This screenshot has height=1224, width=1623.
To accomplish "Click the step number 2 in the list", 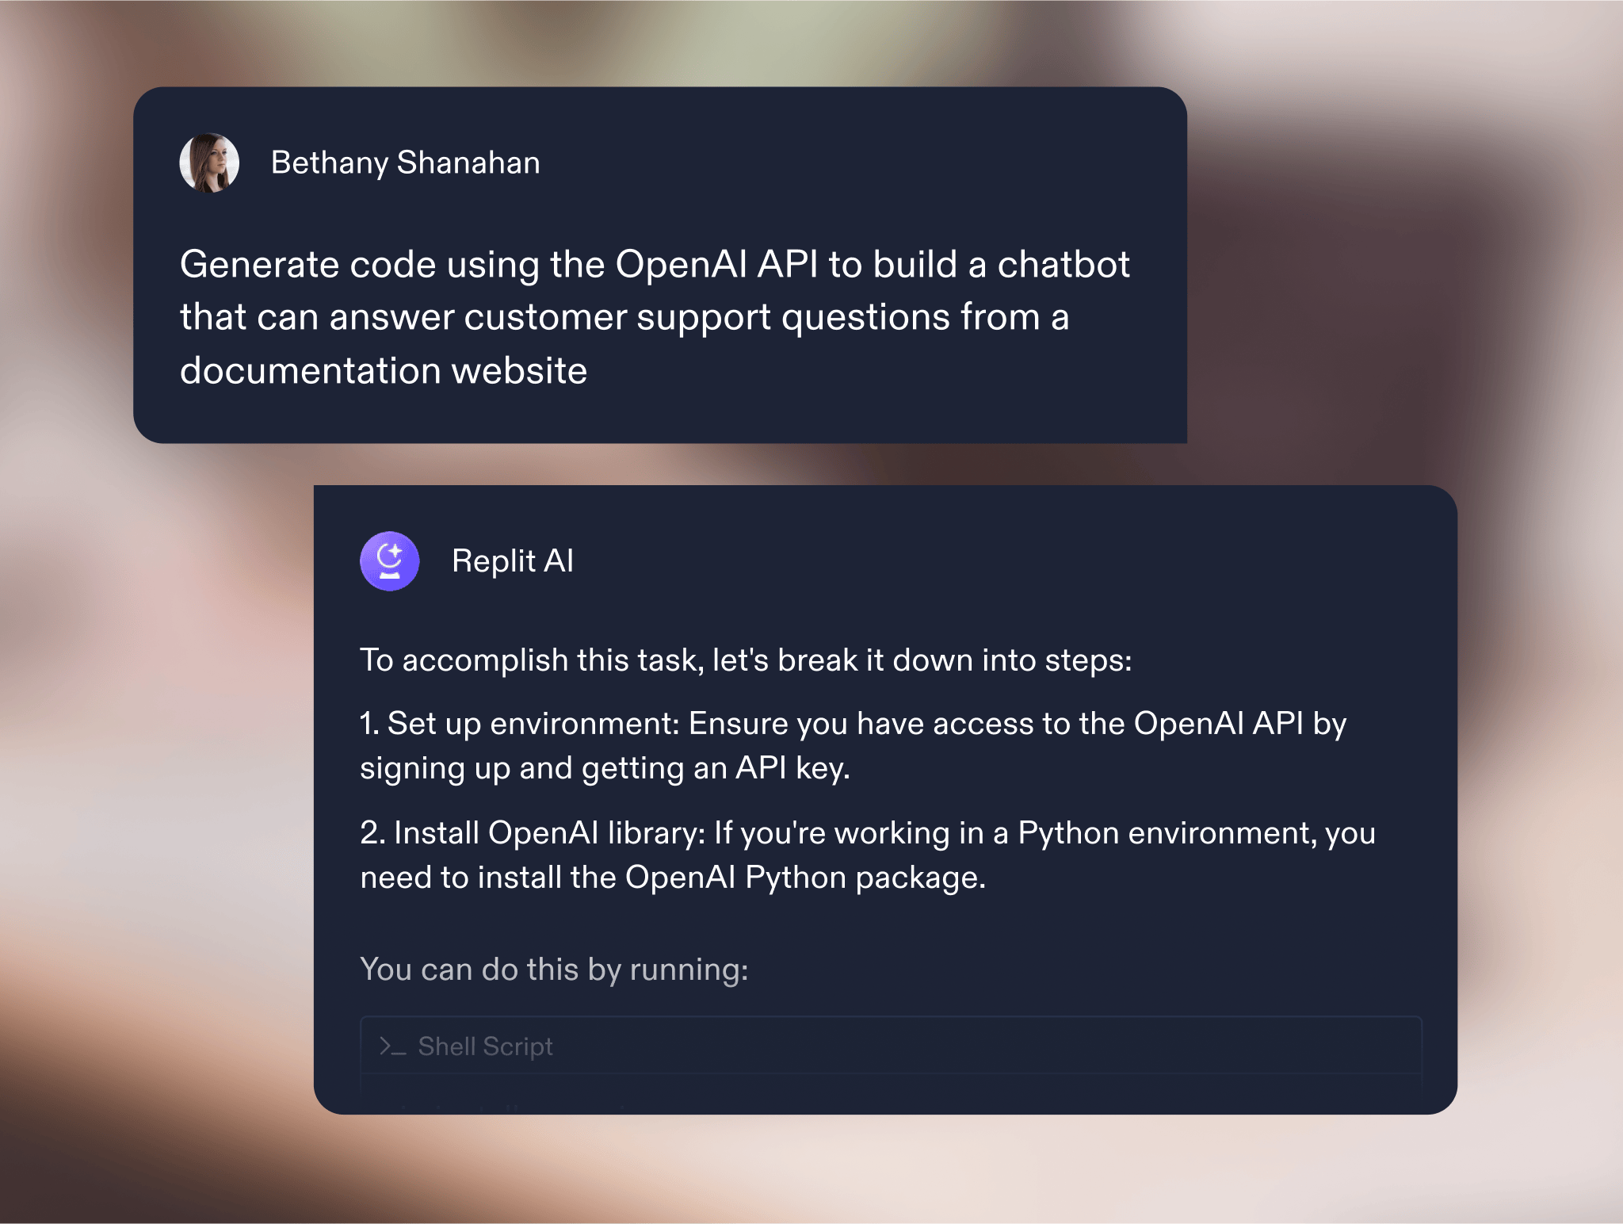I will 371,832.
